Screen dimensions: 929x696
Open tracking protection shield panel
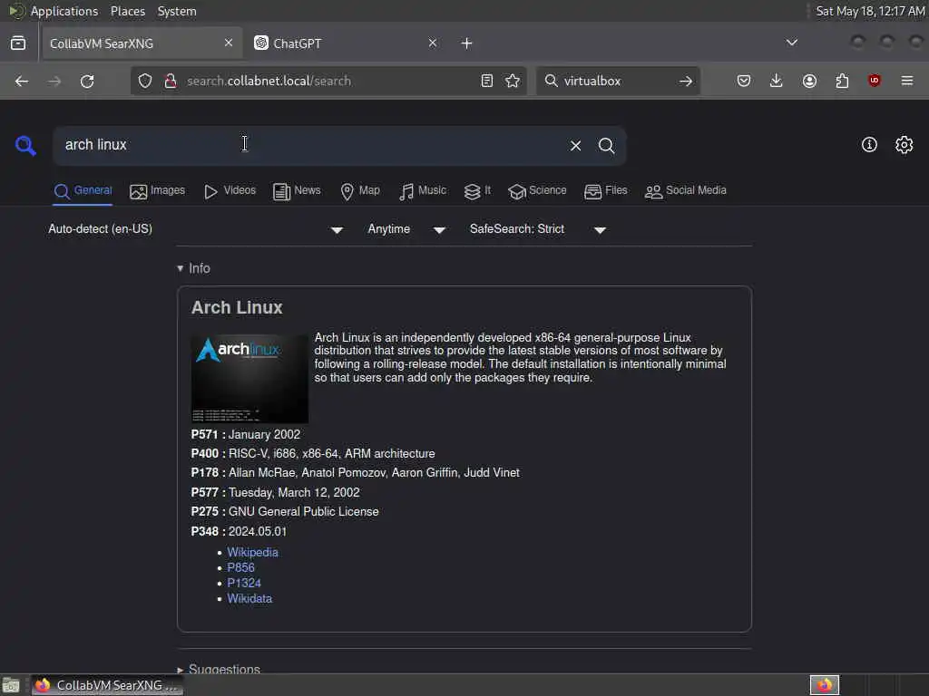coord(145,81)
